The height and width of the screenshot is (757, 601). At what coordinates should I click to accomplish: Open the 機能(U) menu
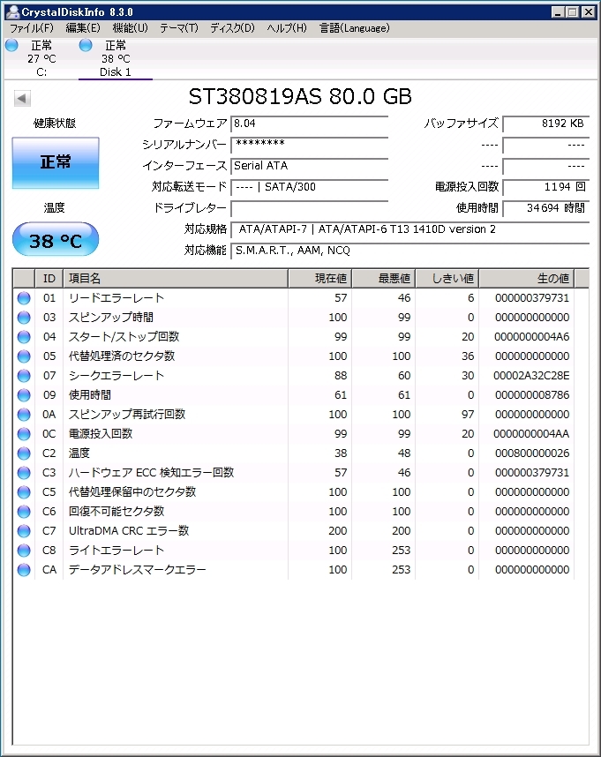(x=130, y=28)
